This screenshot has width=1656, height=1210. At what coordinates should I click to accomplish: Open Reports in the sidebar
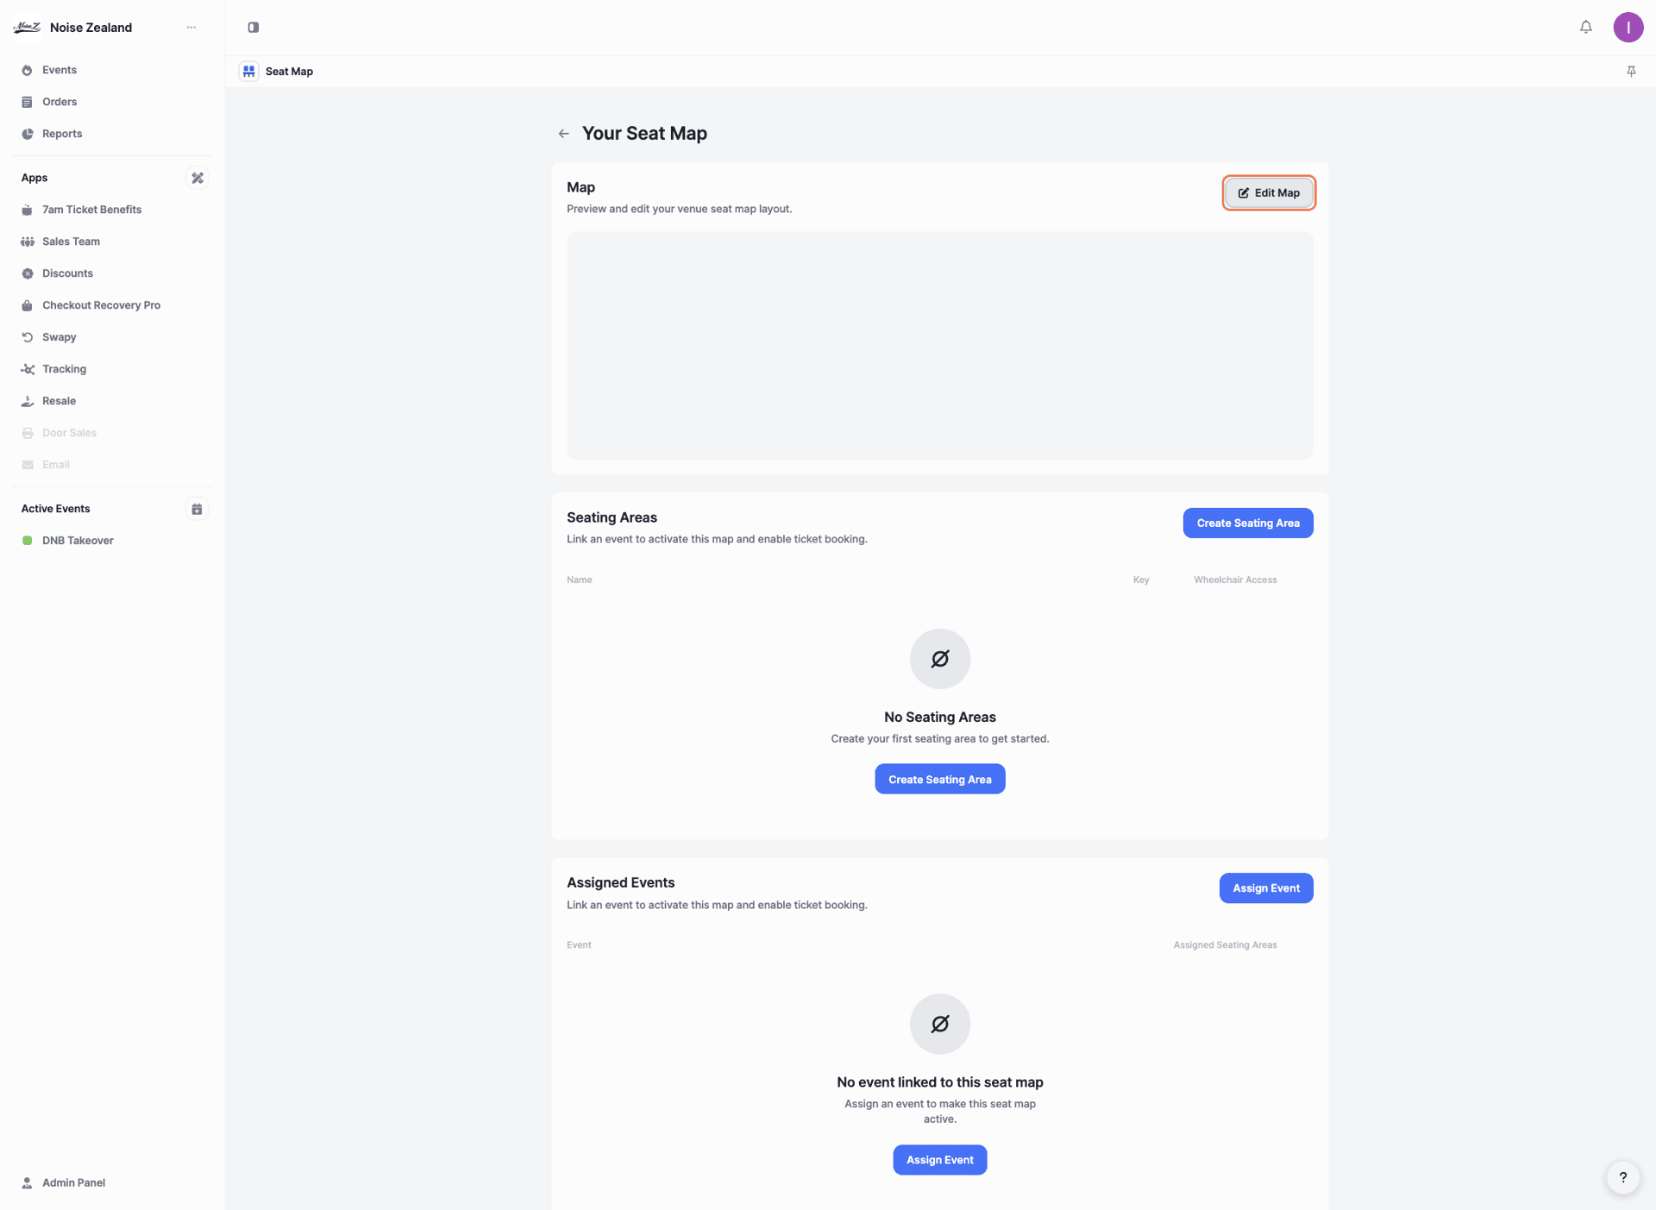coord(62,134)
